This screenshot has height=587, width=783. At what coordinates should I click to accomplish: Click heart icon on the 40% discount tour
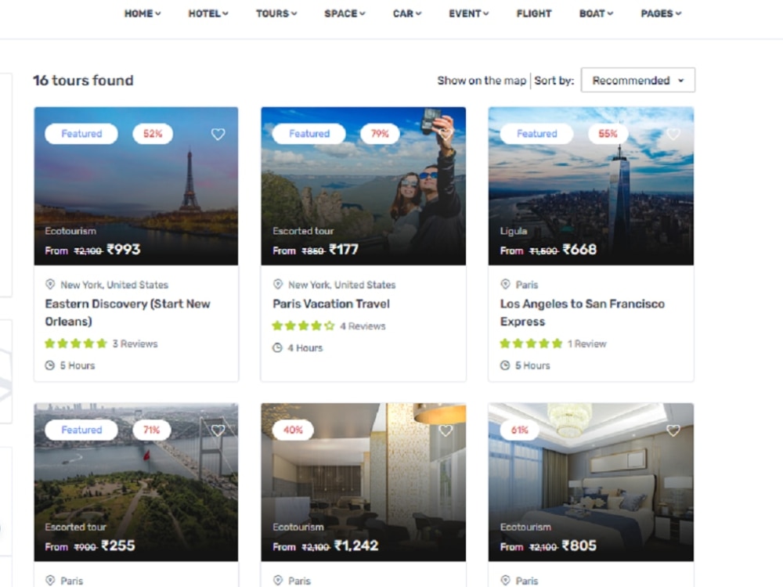446,430
